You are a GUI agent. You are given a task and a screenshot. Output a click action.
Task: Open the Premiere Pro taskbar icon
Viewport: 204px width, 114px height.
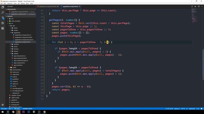tap(24, 112)
